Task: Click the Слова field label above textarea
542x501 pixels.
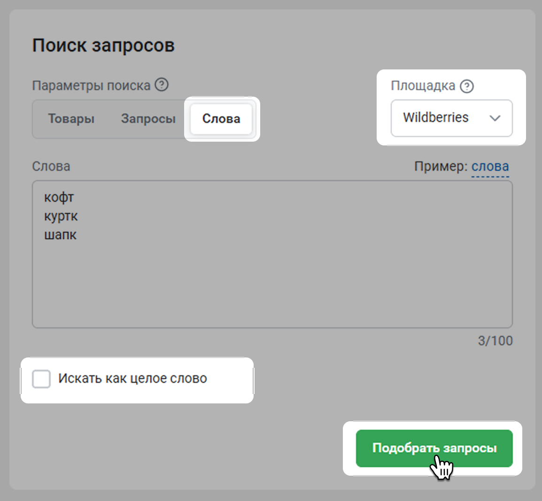Action: (x=51, y=167)
